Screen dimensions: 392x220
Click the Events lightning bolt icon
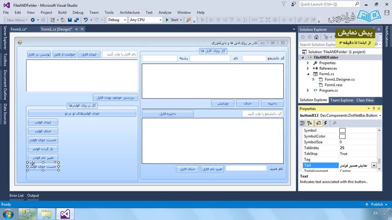tap(325, 123)
